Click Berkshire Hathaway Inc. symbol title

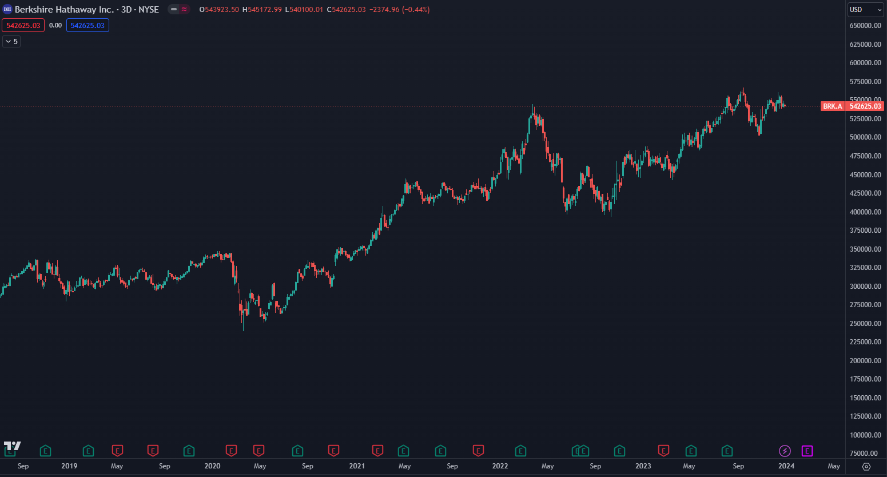pyautogui.click(x=64, y=10)
